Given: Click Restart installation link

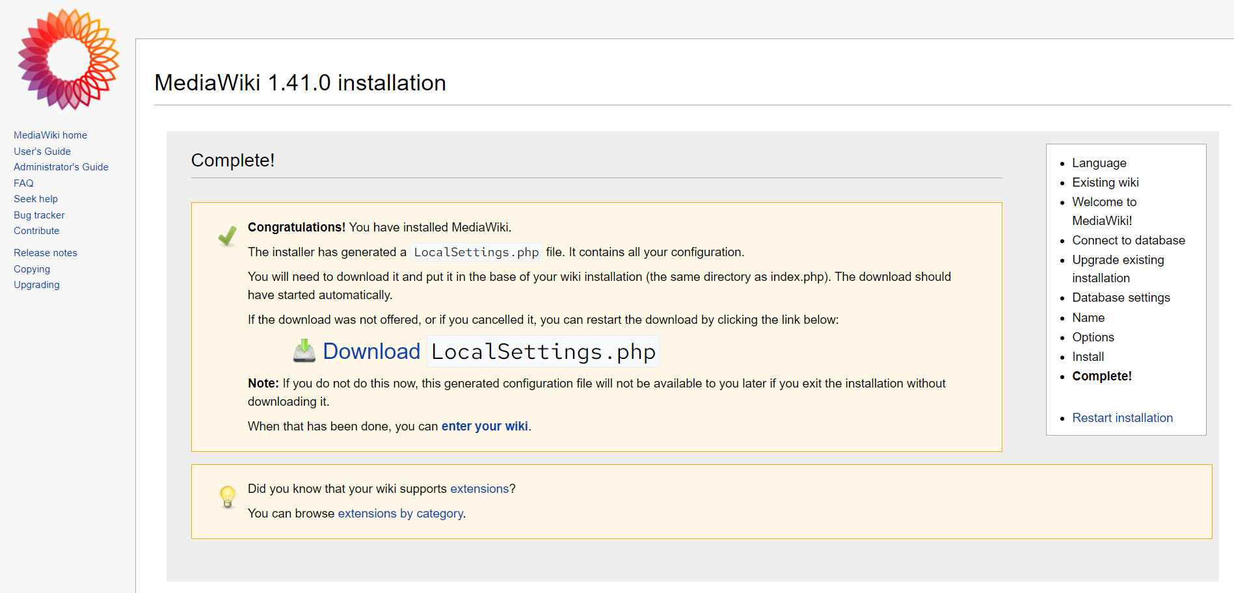Looking at the screenshot, I should (x=1122, y=418).
